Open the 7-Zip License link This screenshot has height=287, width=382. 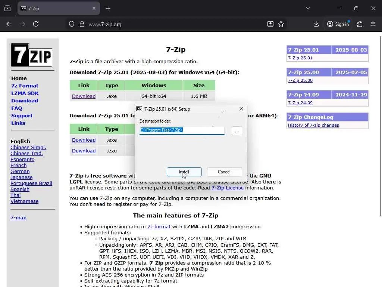(227, 188)
